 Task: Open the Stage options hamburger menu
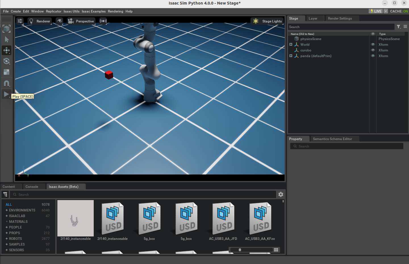click(405, 27)
